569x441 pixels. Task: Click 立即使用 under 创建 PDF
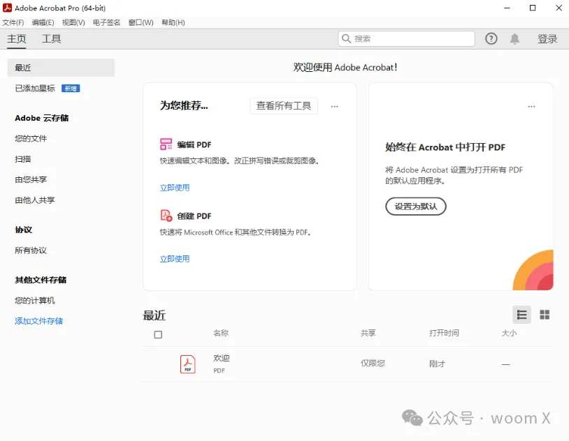pyautogui.click(x=175, y=259)
